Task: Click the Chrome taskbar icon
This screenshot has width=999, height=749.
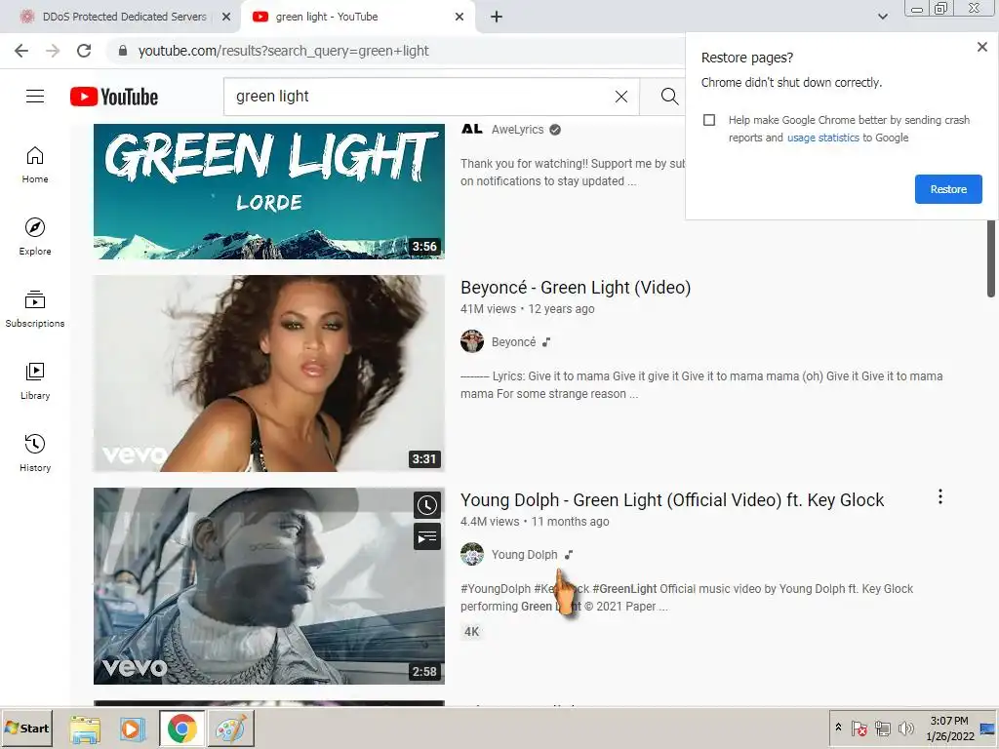Action: [182, 728]
